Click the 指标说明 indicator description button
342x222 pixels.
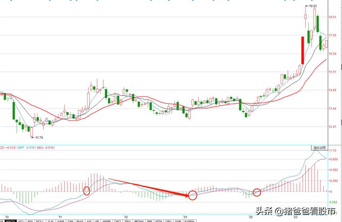319,147
